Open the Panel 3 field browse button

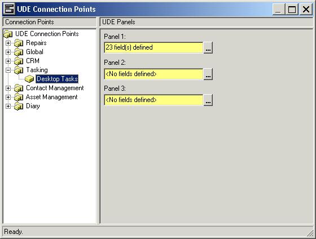(x=208, y=100)
